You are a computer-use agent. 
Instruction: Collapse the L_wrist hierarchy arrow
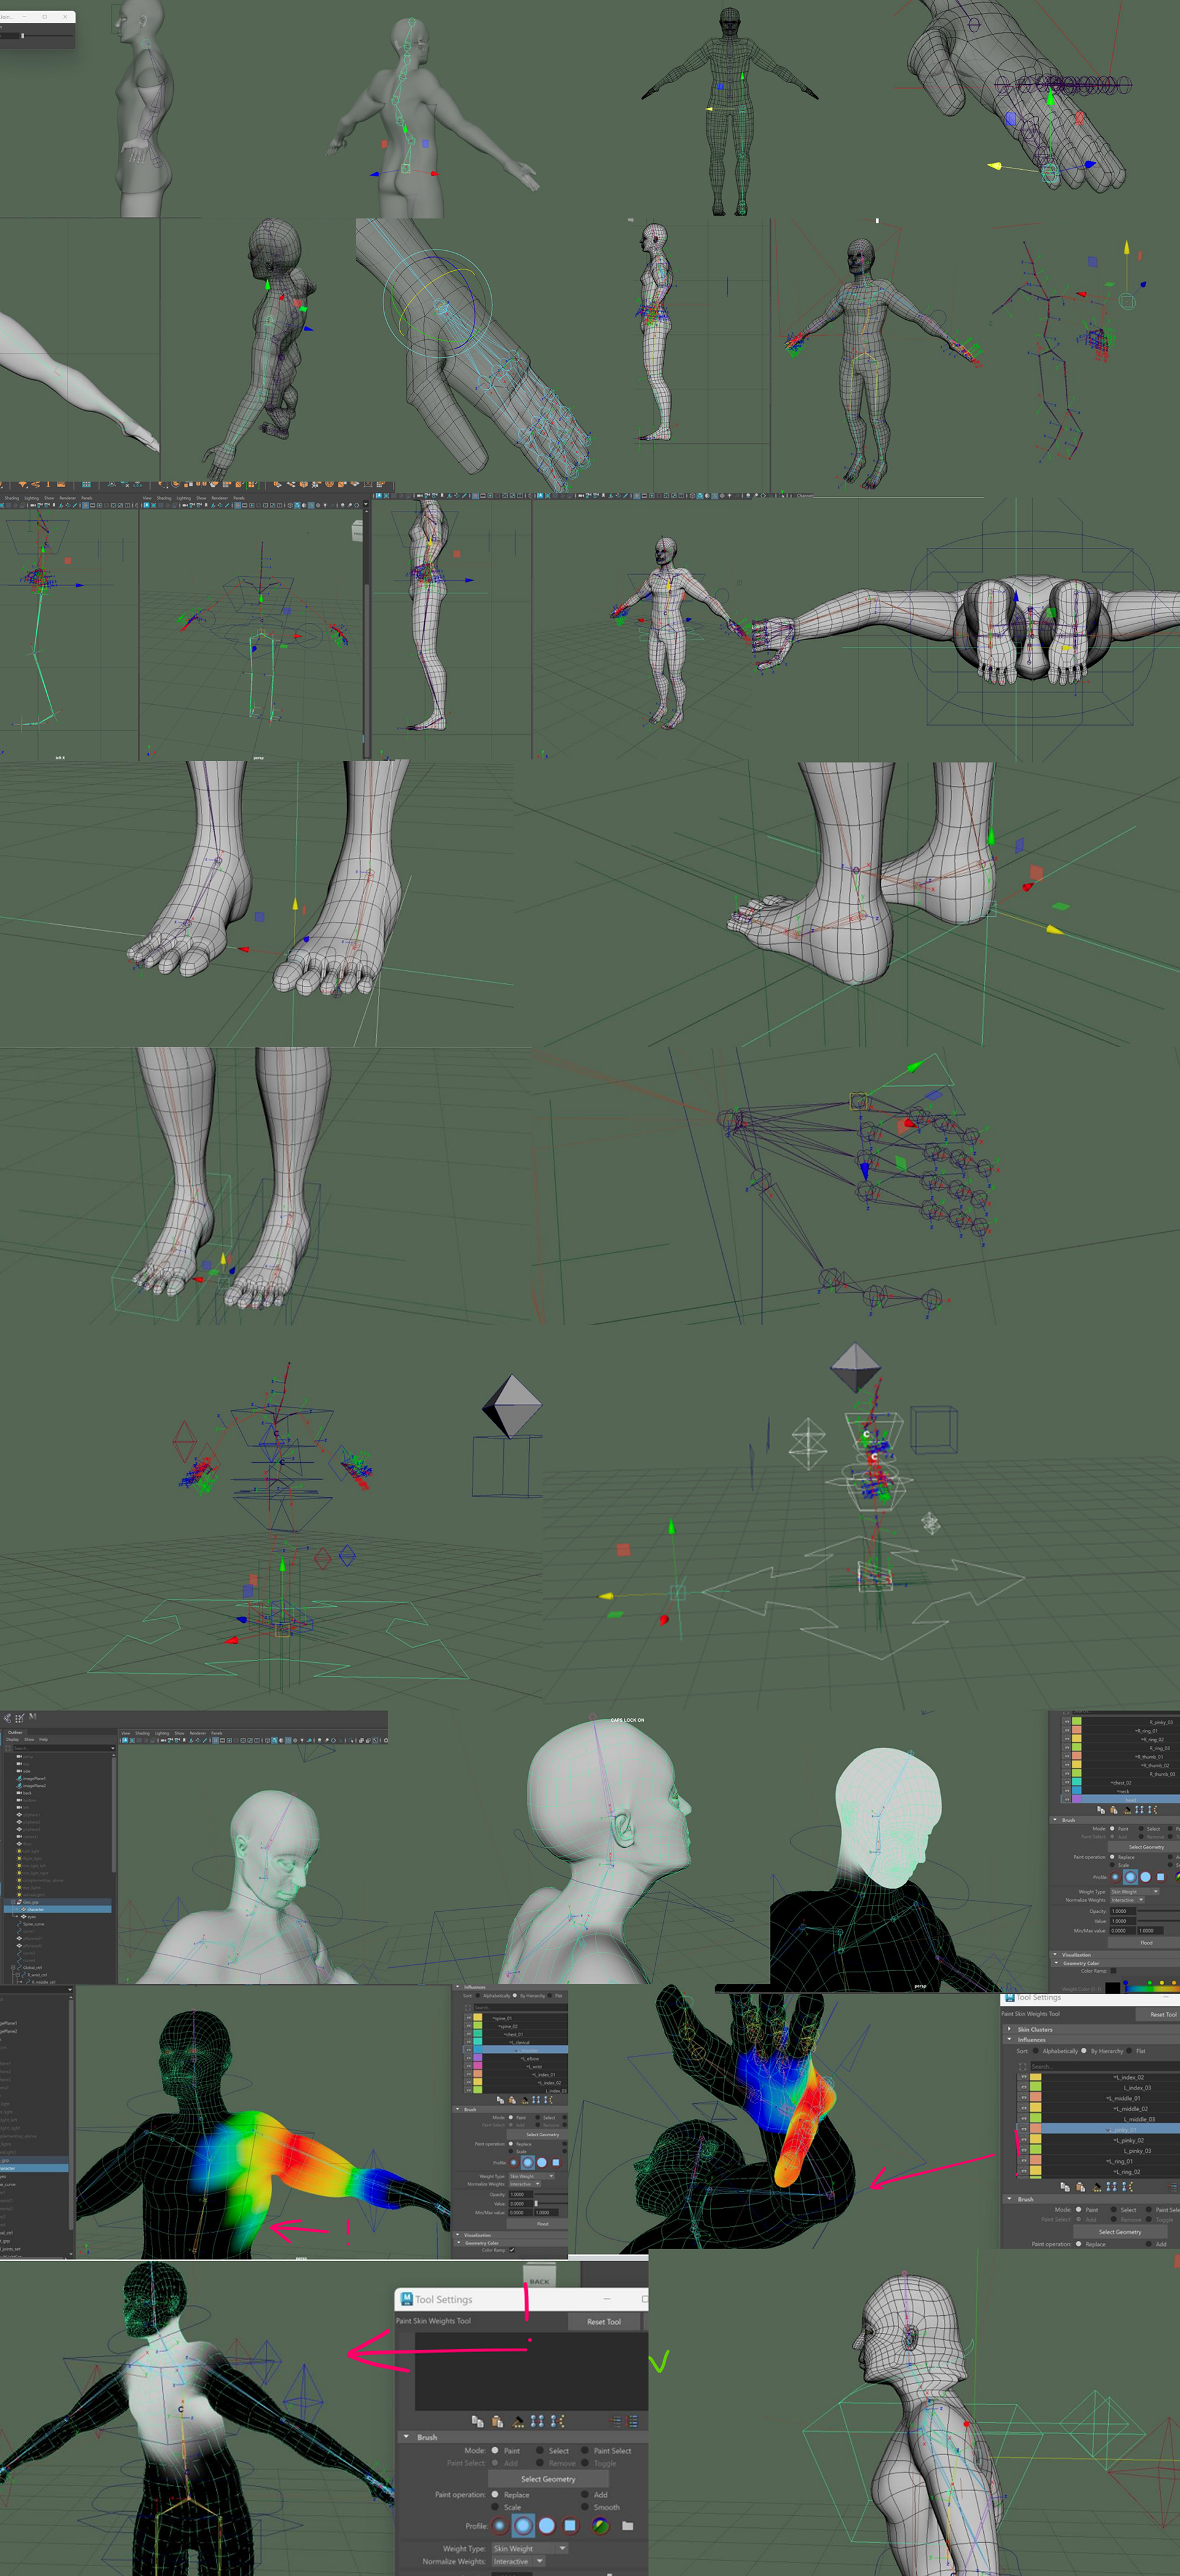pos(527,2067)
